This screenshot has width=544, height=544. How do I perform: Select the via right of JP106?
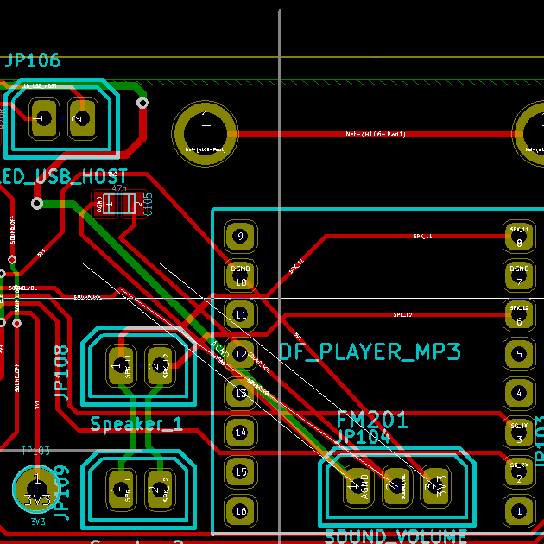(142, 103)
